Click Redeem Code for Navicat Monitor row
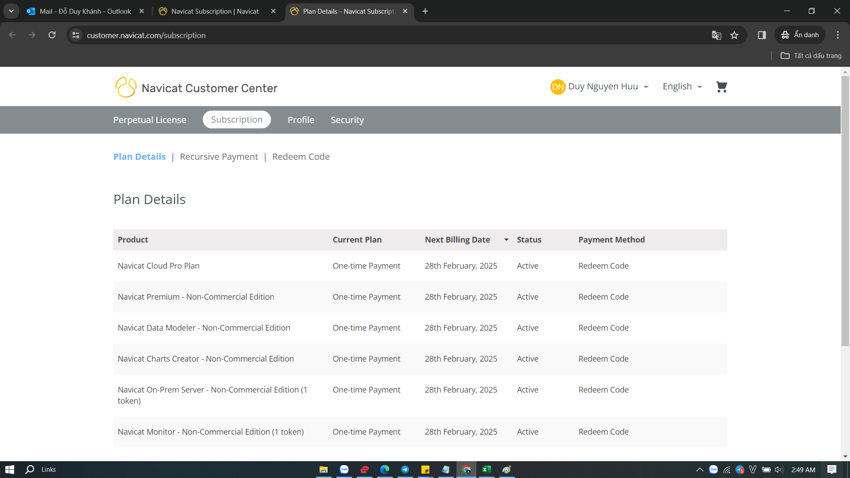This screenshot has width=850, height=478. click(603, 432)
